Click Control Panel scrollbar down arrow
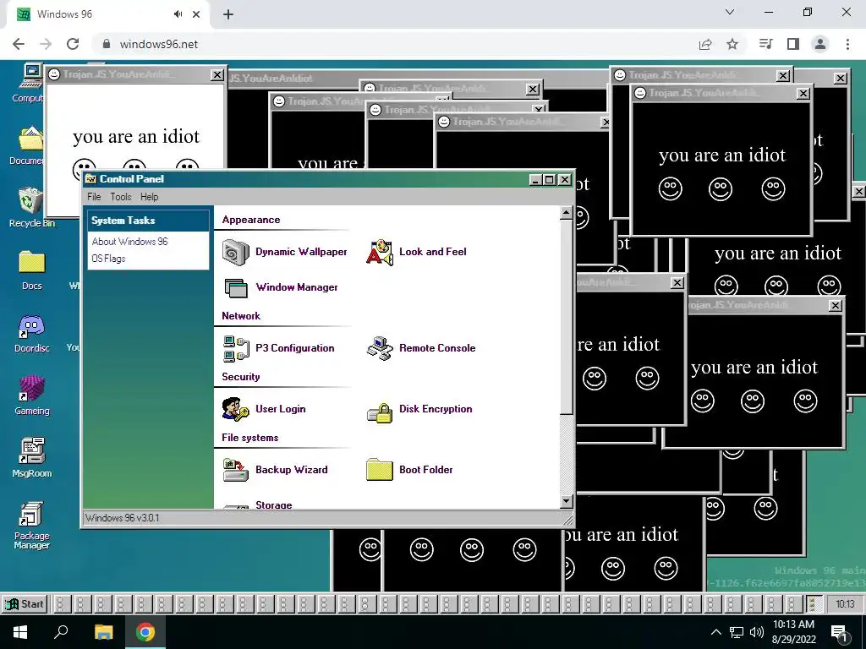 [x=566, y=502]
